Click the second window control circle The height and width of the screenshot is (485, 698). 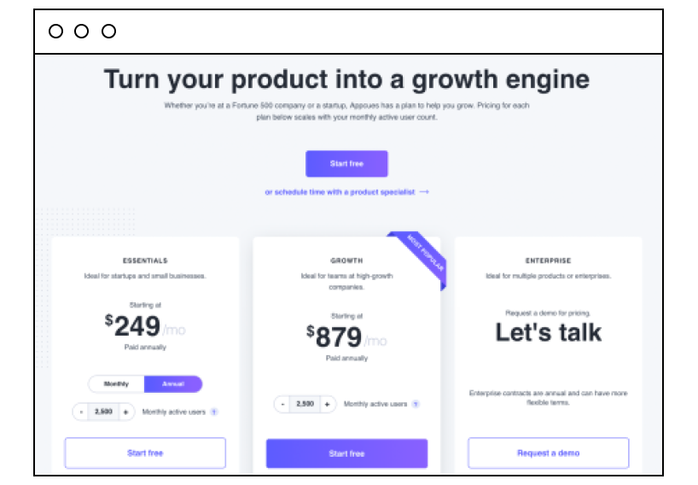tap(81, 32)
